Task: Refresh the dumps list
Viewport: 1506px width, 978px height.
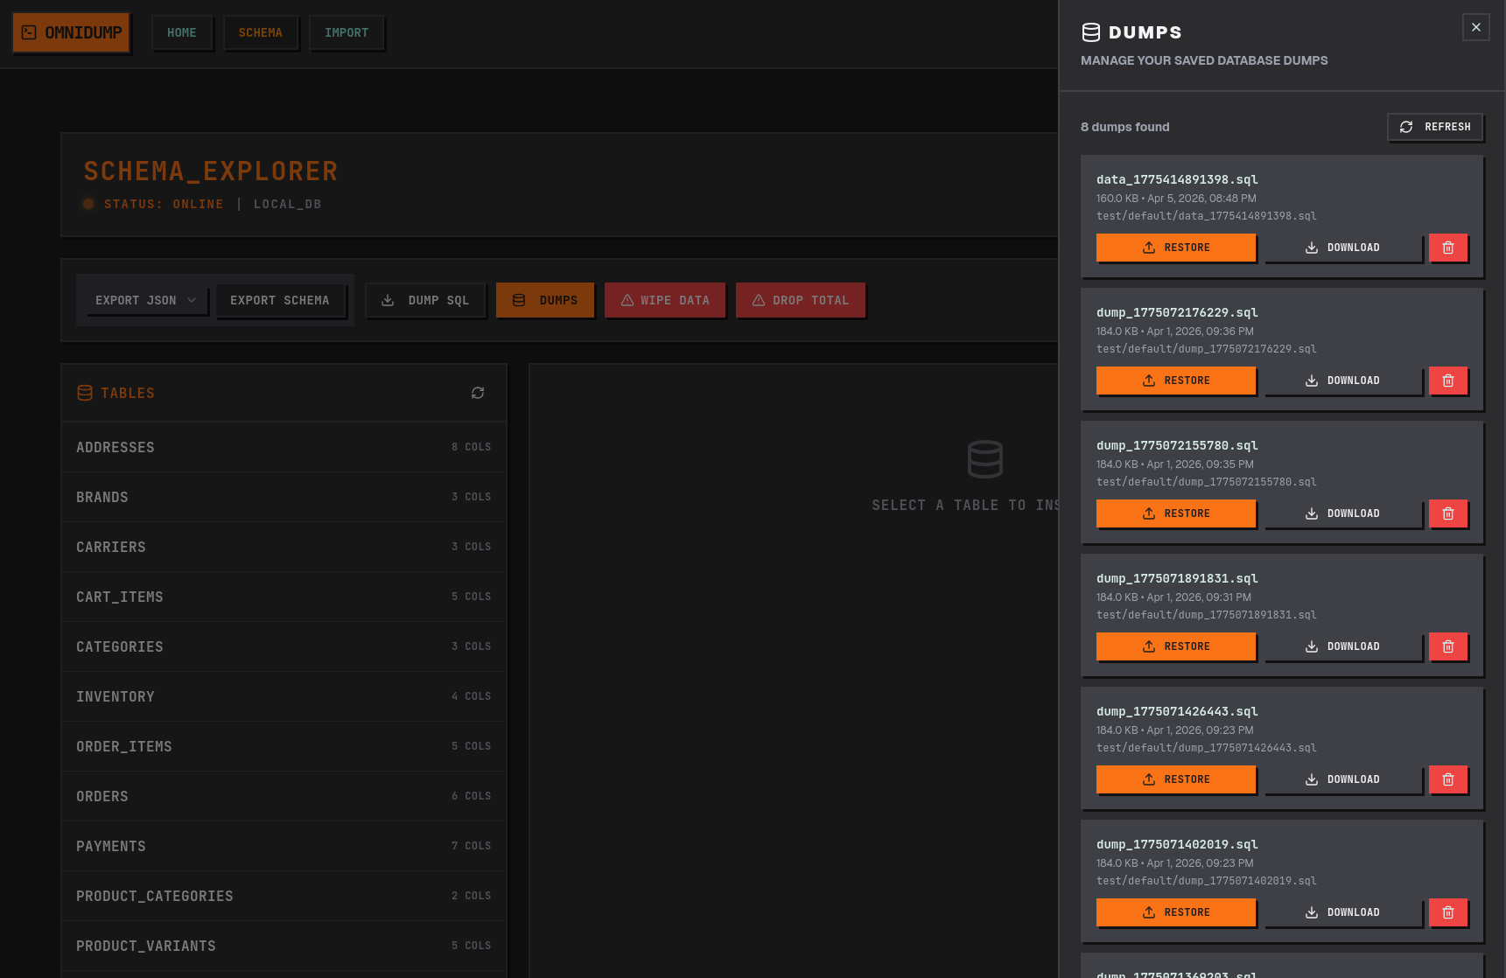Action: pyautogui.click(x=1435, y=127)
